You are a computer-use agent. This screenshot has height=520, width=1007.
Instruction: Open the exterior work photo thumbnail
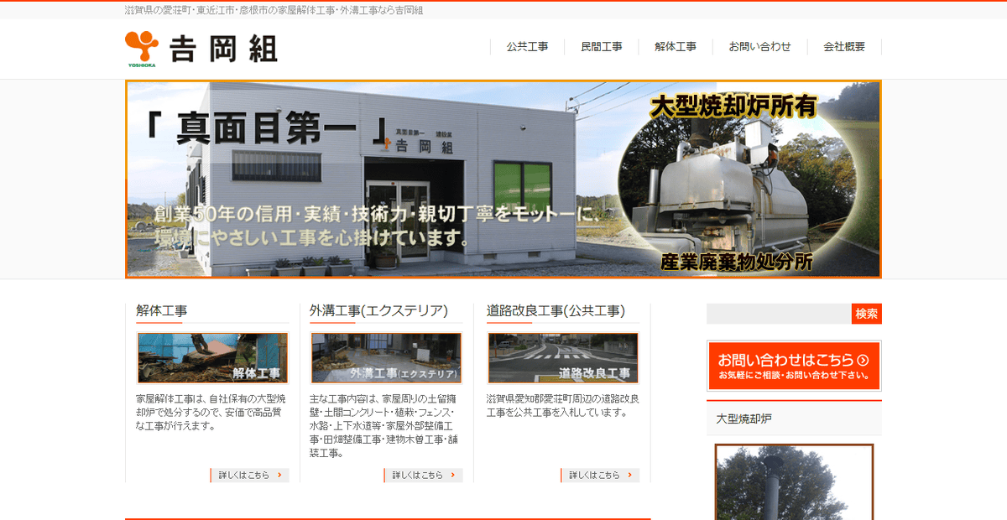click(x=386, y=357)
